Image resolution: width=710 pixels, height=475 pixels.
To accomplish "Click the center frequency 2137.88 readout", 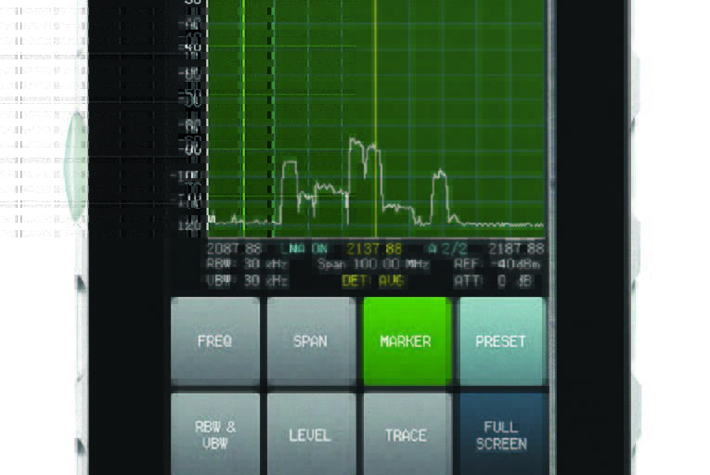I will (x=374, y=250).
